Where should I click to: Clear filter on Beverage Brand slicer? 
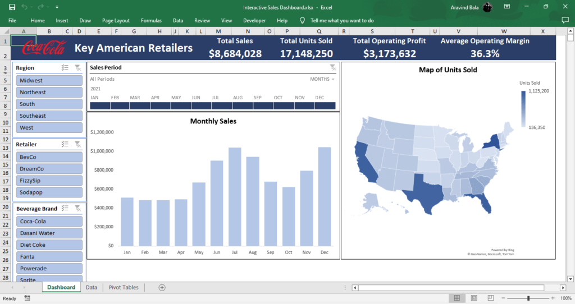click(77, 209)
